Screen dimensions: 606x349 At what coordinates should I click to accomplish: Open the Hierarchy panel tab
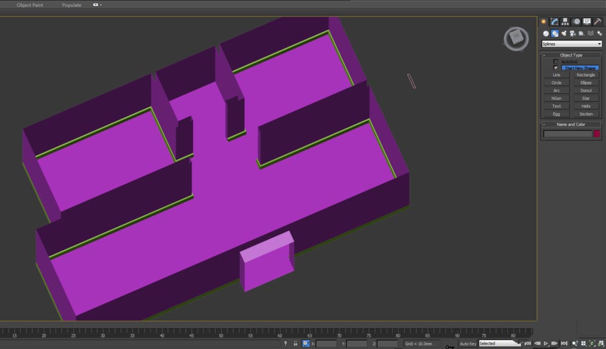pyautogui.click(x=565, y=22)
